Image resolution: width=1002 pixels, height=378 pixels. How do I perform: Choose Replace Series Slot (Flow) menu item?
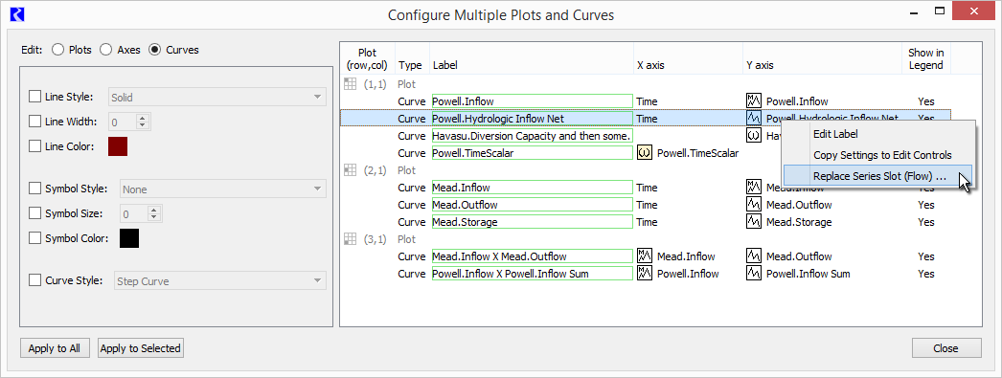878,176
